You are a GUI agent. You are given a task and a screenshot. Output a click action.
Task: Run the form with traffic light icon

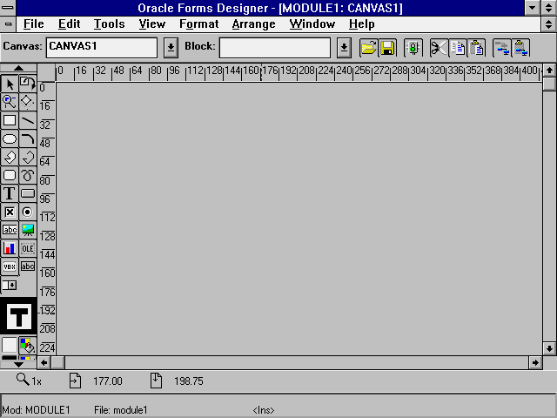point(413,47)
